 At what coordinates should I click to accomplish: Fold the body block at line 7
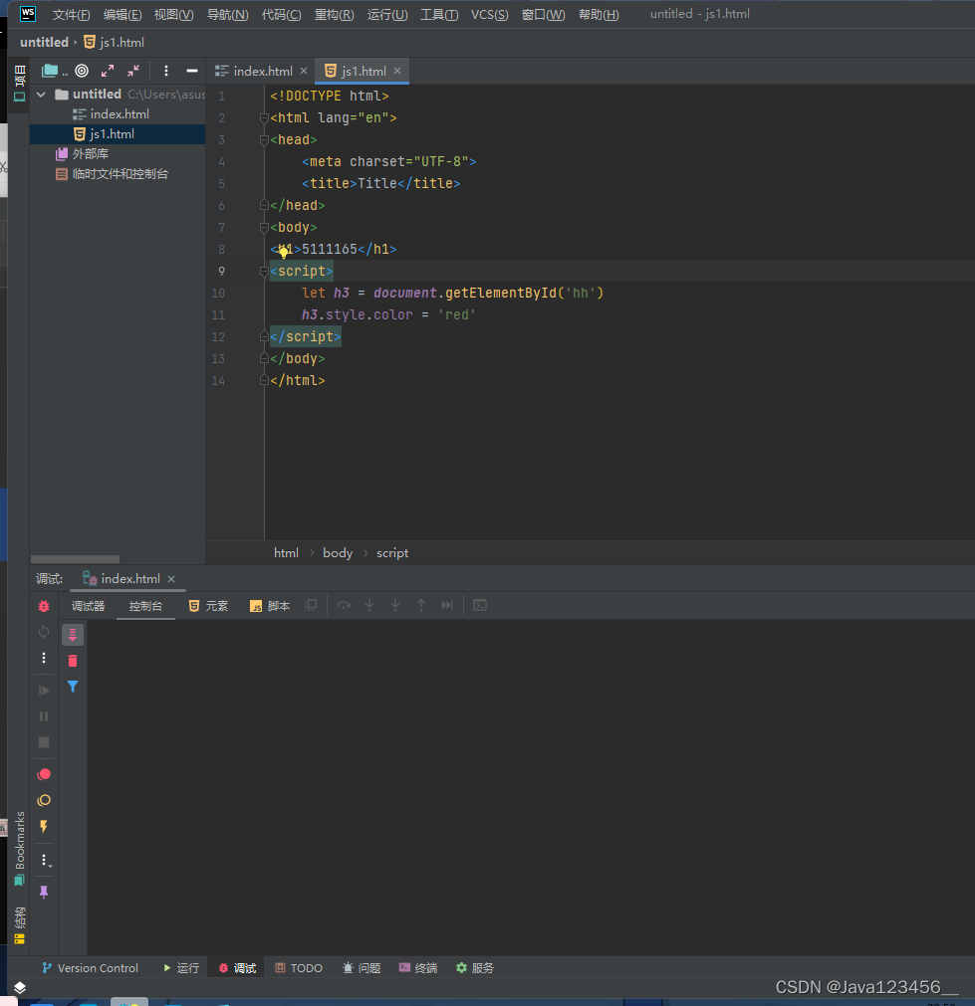click(x=264, y=227)
